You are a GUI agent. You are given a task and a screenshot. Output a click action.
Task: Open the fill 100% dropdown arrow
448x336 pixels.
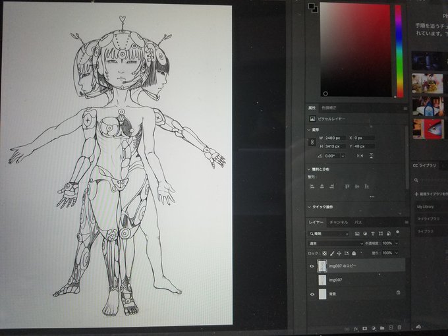tap(397, 253)
